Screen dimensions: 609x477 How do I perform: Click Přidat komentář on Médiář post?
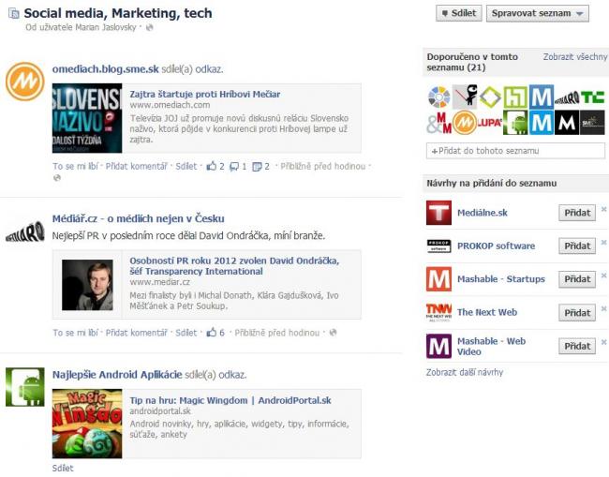click(137, 333)
